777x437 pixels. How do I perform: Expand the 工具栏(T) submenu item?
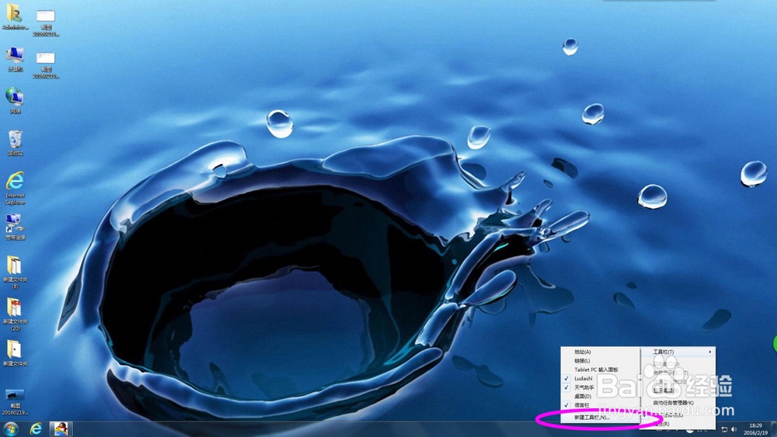pyautogui.click(x=678, y=352)
